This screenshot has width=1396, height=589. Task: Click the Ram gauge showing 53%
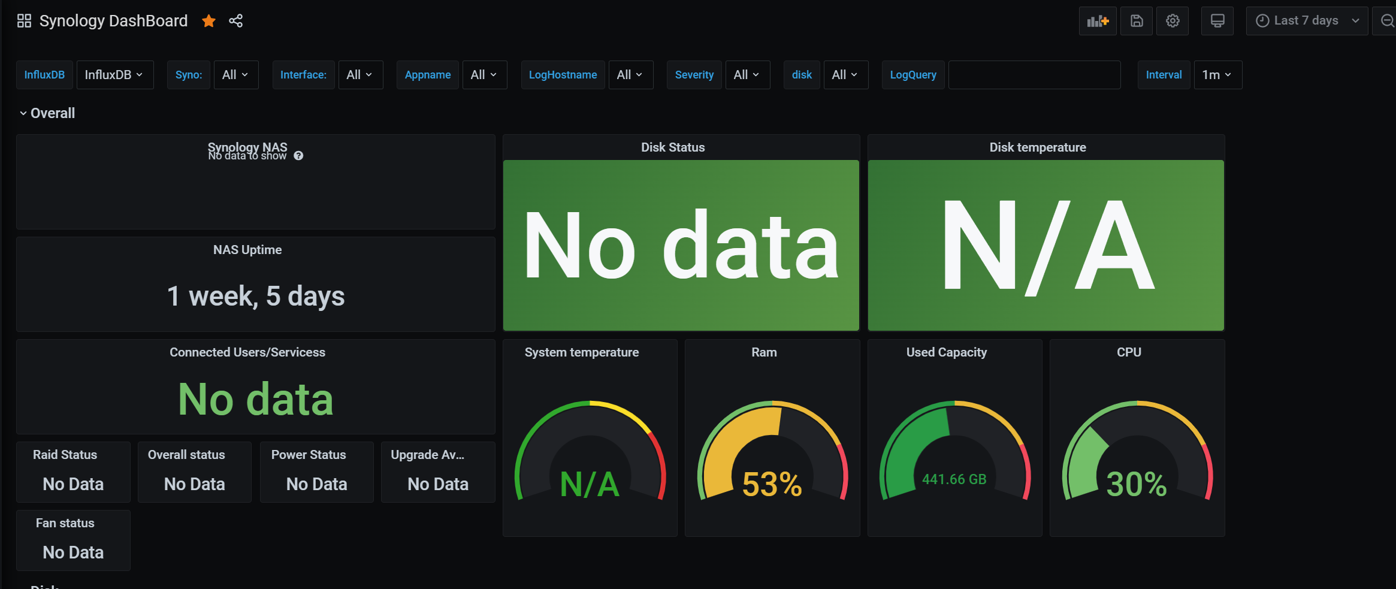772,451
